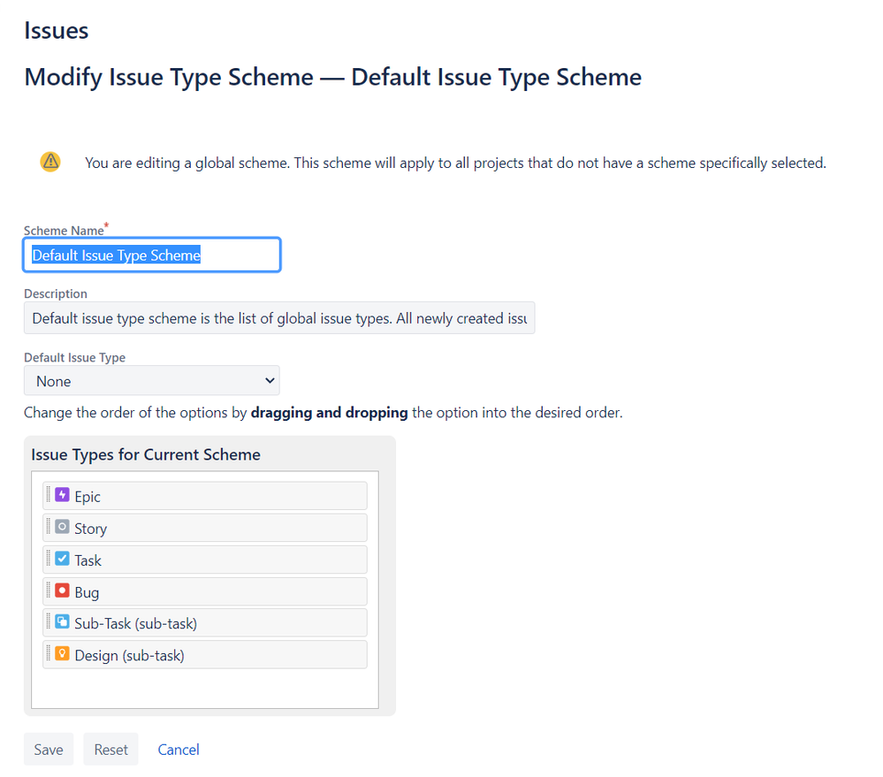This screenshot has height=777, width=883.
Task: Click the red Bug issue type icon
Action: point(62,591)
